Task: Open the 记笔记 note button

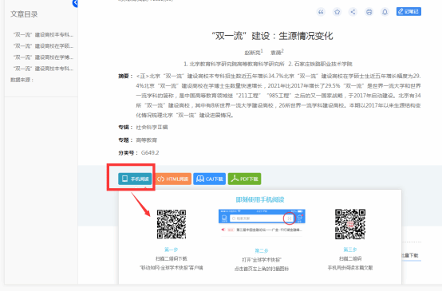Action: (x=408, y=11)
